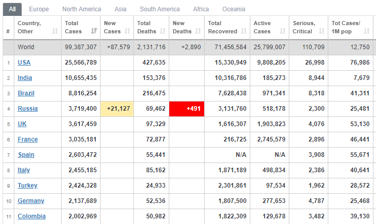Open the Russia country link
The image size is (376, 224).
[x=28, y=109]
